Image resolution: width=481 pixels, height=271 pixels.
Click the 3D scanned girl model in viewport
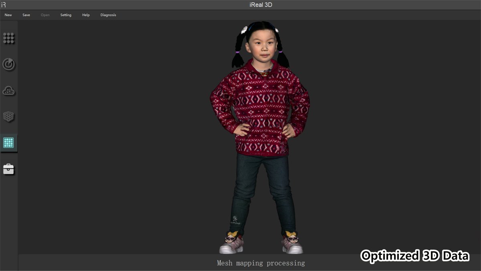click(260, 137)
